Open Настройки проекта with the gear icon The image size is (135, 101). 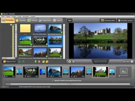click(126, 20)
